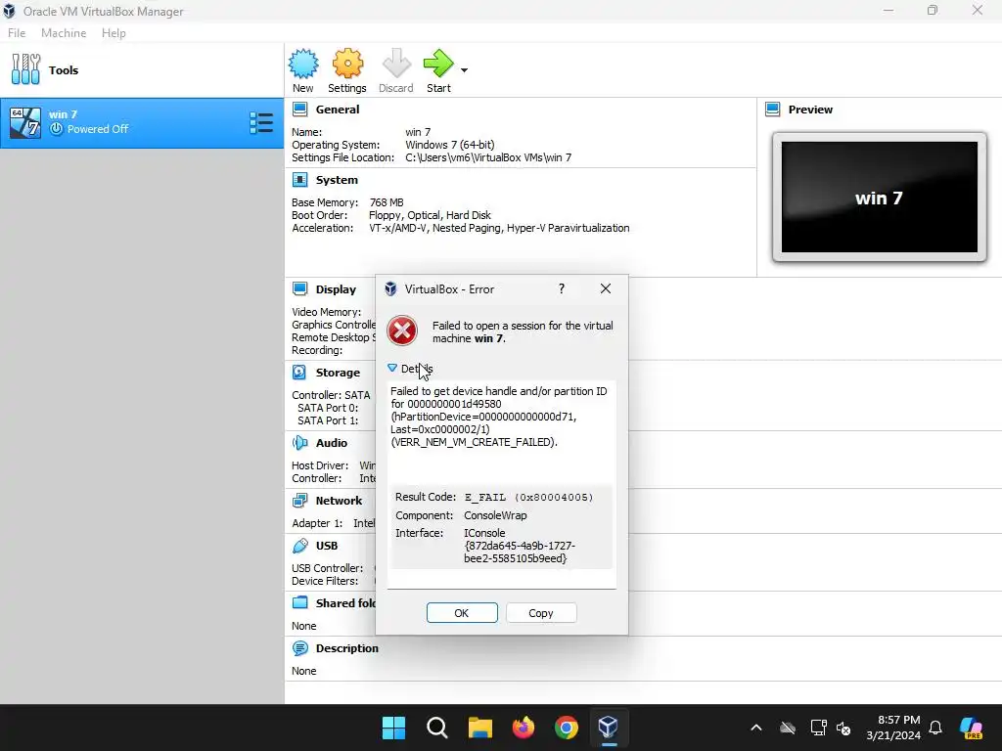Open the notifications bell
The image size is (1002, 751).
(x=935, y=728)
